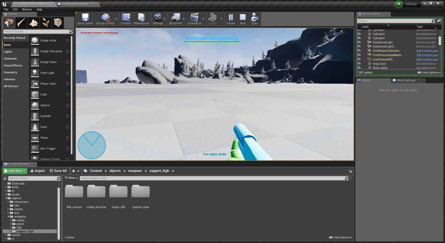Click the Box Trigger icon
Image resolution: width=445 pixels, height=243 pixels.
(x=35, y=149)
